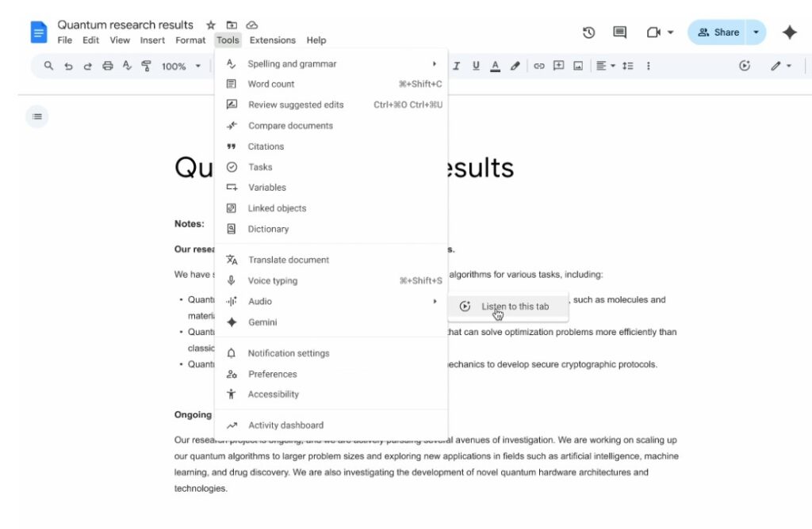Screen dimensions: 812x529
Task: Click the move to folder icon
Action: tap(232, 25)
